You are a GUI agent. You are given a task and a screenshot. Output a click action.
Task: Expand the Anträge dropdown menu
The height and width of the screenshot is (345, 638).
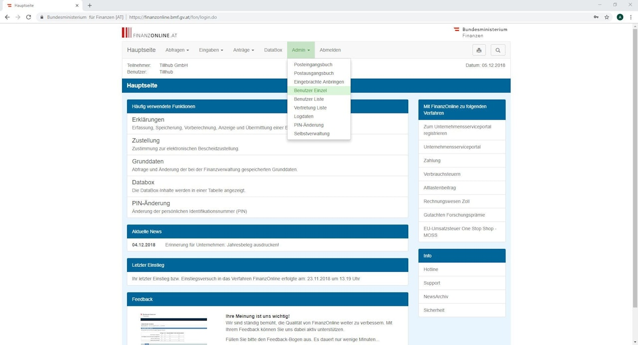244,50
